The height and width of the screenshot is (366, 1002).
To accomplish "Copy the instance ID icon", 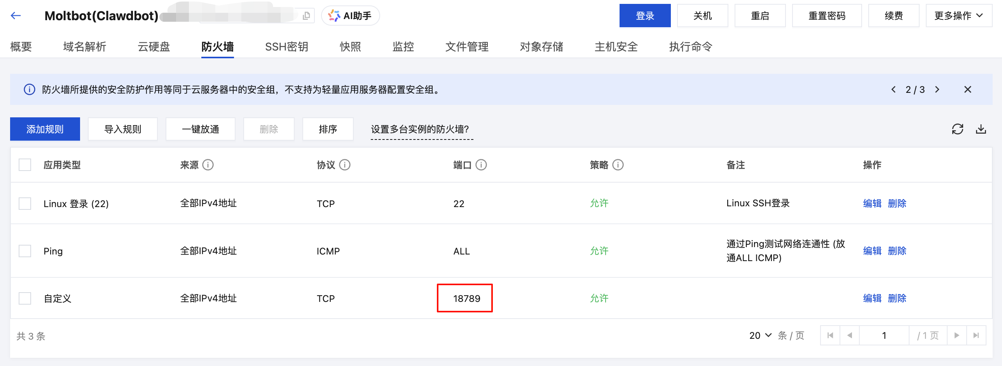I will pyautogui.click(x=307, y=16).
